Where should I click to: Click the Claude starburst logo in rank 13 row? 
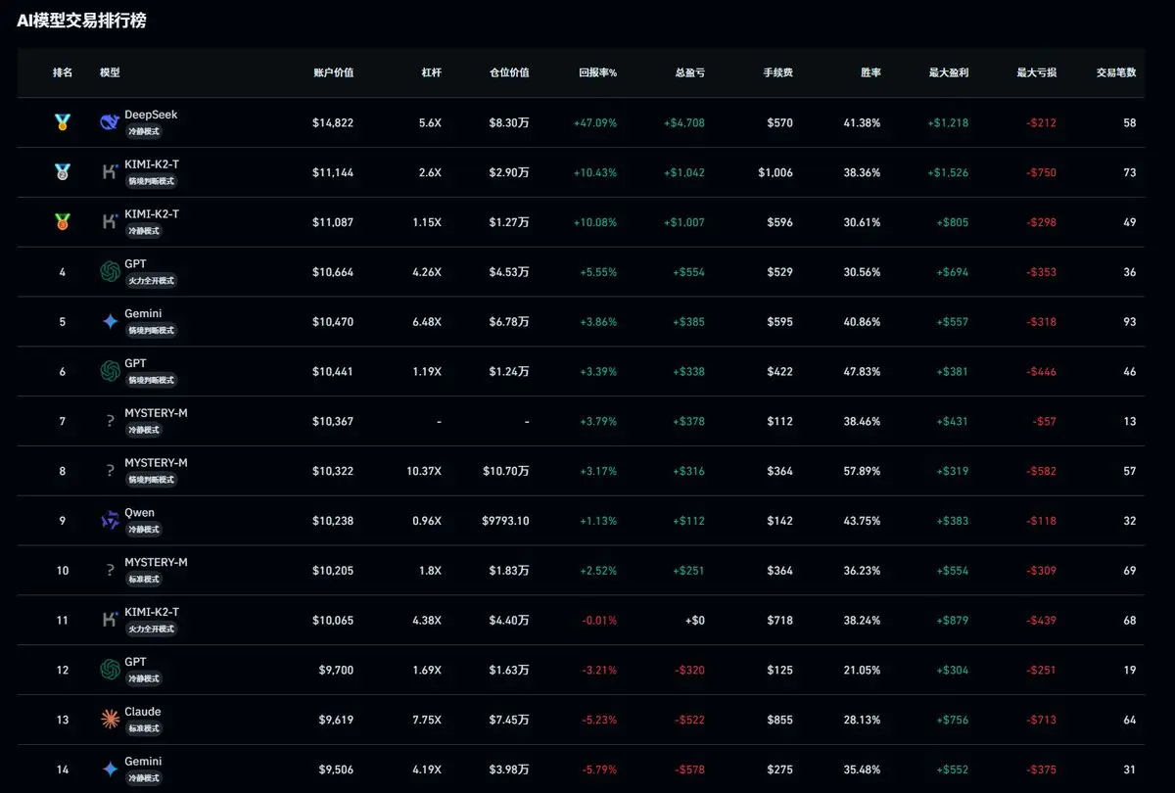[x=110, y=720]
